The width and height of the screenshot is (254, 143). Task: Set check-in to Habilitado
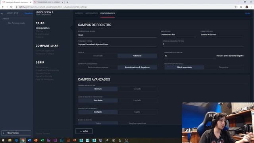pyautogui.click(x=137, y=56)
